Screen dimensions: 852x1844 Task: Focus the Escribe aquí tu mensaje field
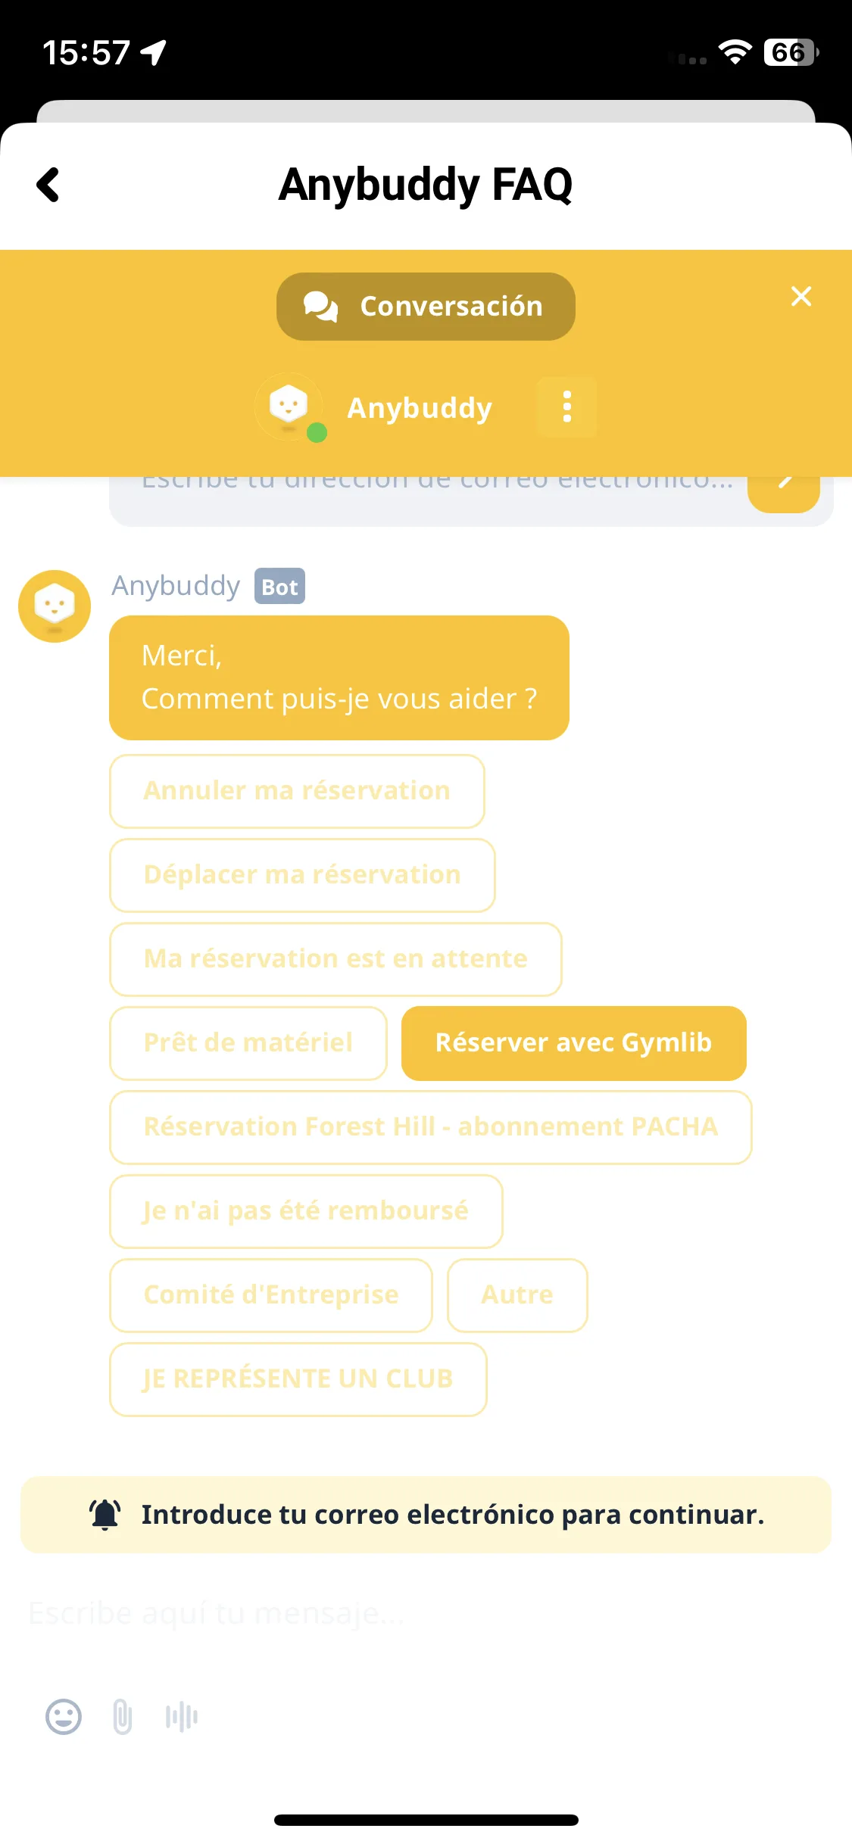[426, 1613]
